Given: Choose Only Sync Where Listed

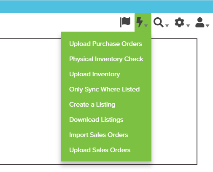Looking at the screenshot, I should [105, 89].
